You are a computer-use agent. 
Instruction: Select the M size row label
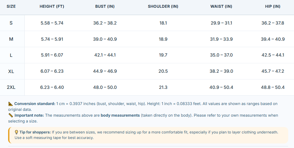pos(11,39)
